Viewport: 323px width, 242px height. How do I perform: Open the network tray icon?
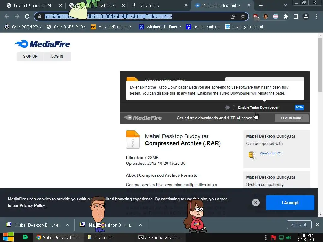click(281, 238)
